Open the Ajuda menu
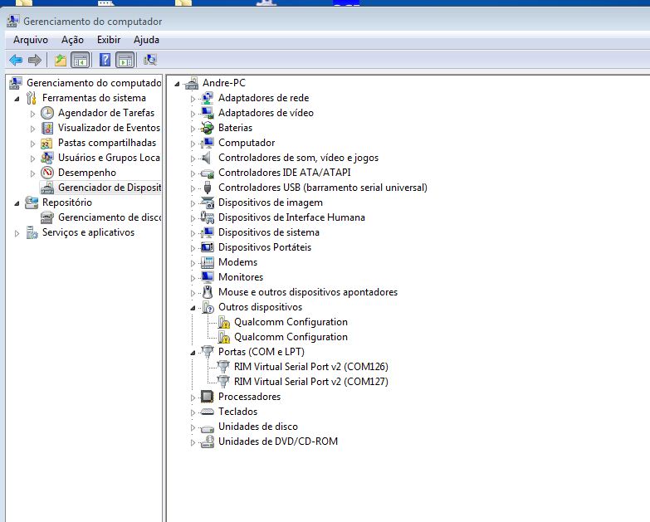 146,40
